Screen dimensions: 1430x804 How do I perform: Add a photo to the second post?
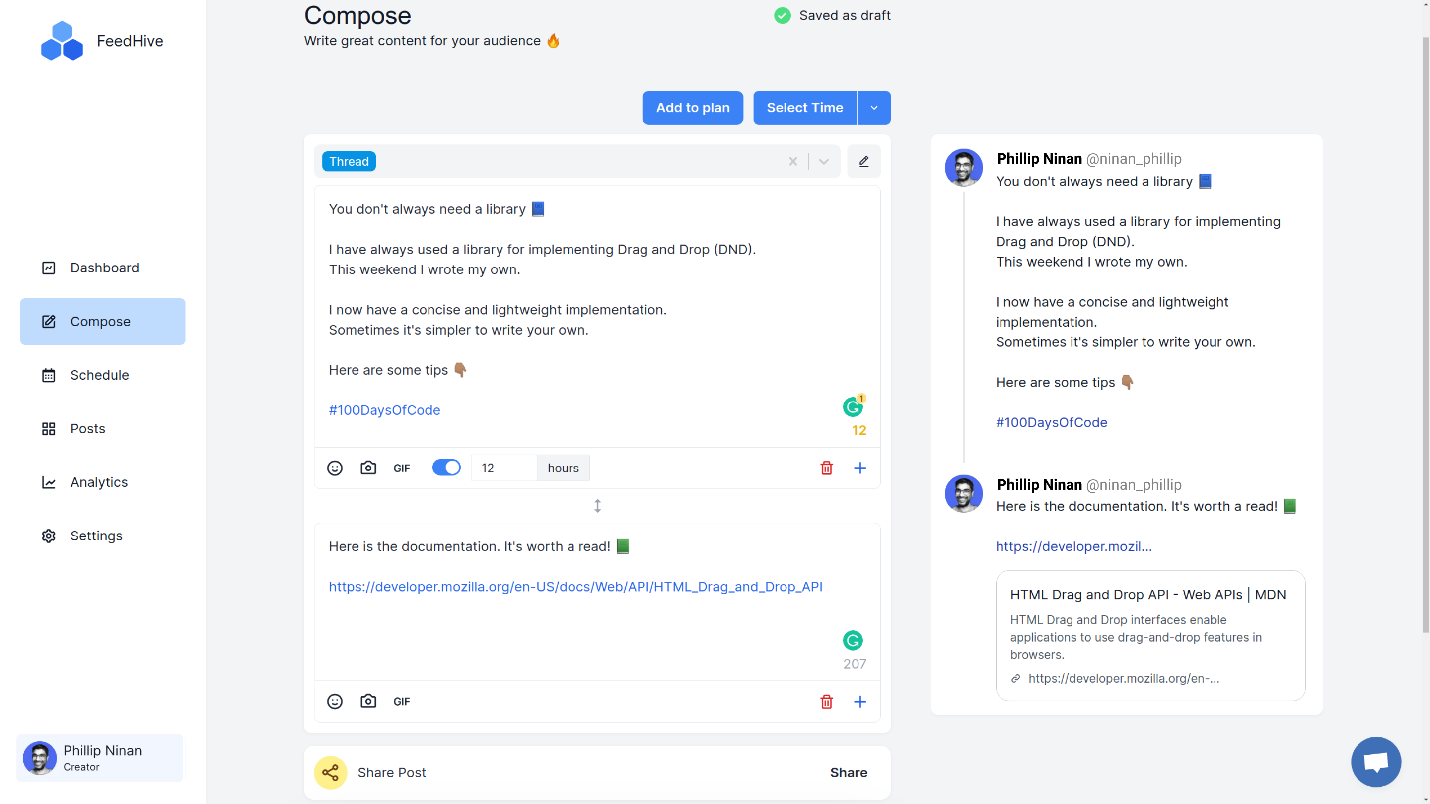368,702
